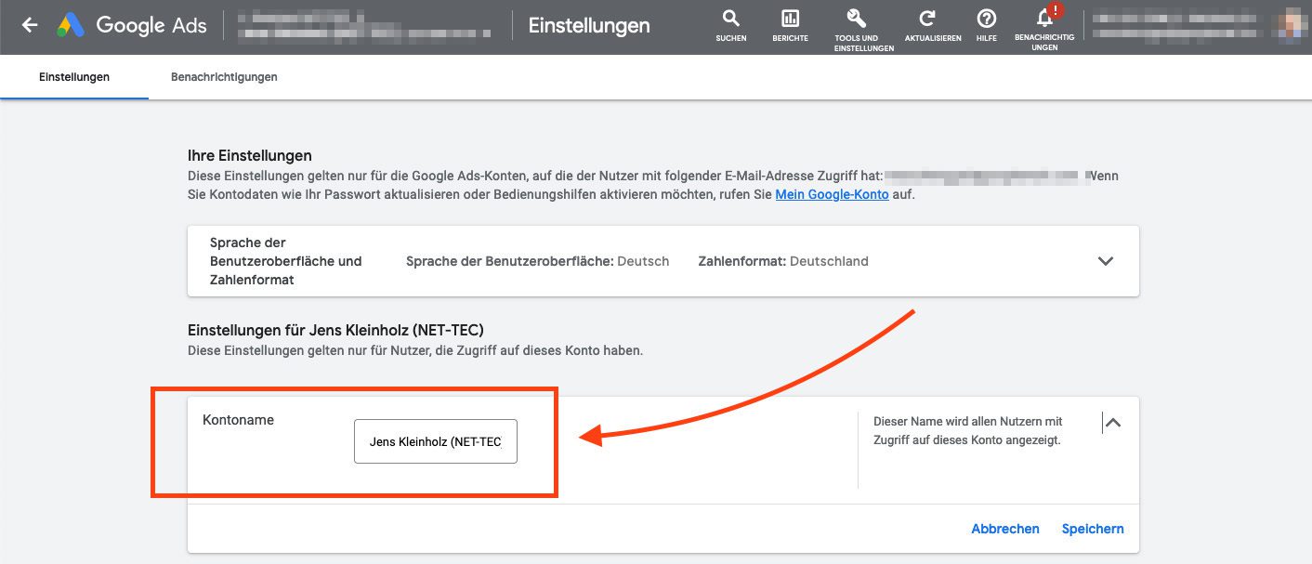The height and width of the screenshot is (564, 1312).
Task: Open the Hilfe question mark icon
Action: pos(986,25)
